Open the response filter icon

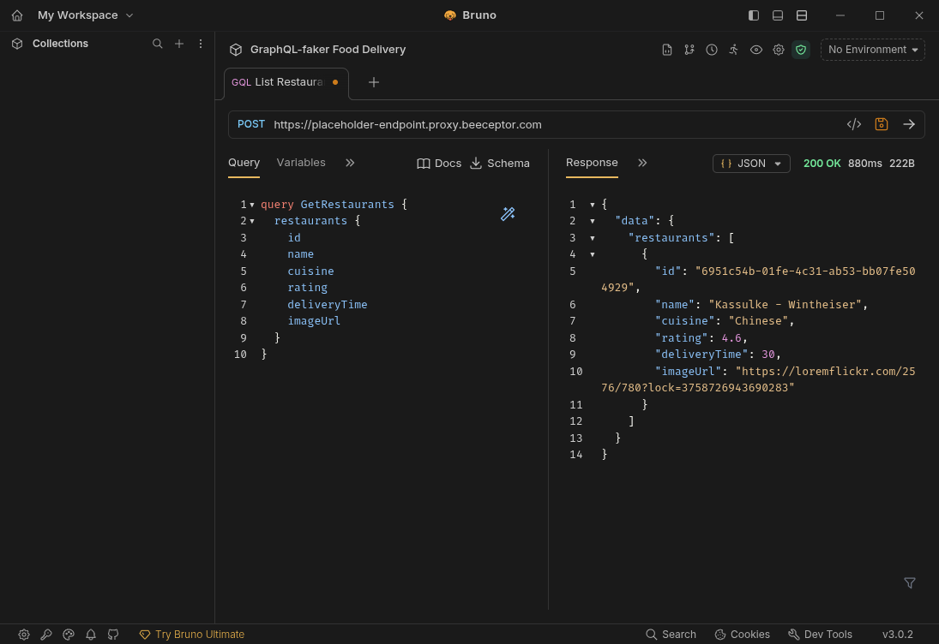point(910,583)
